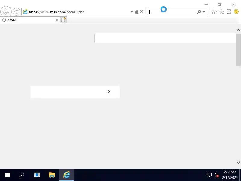
Task: Open the Favorites star icon
Action: [221, 11]
